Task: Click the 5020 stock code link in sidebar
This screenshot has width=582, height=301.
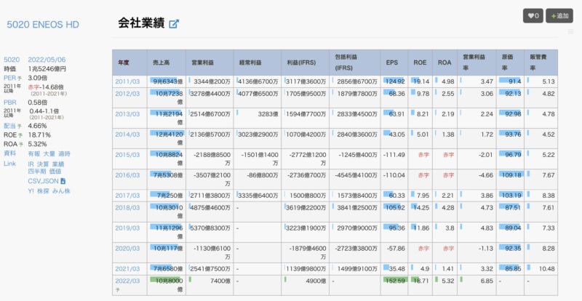Action: point(12,60)
